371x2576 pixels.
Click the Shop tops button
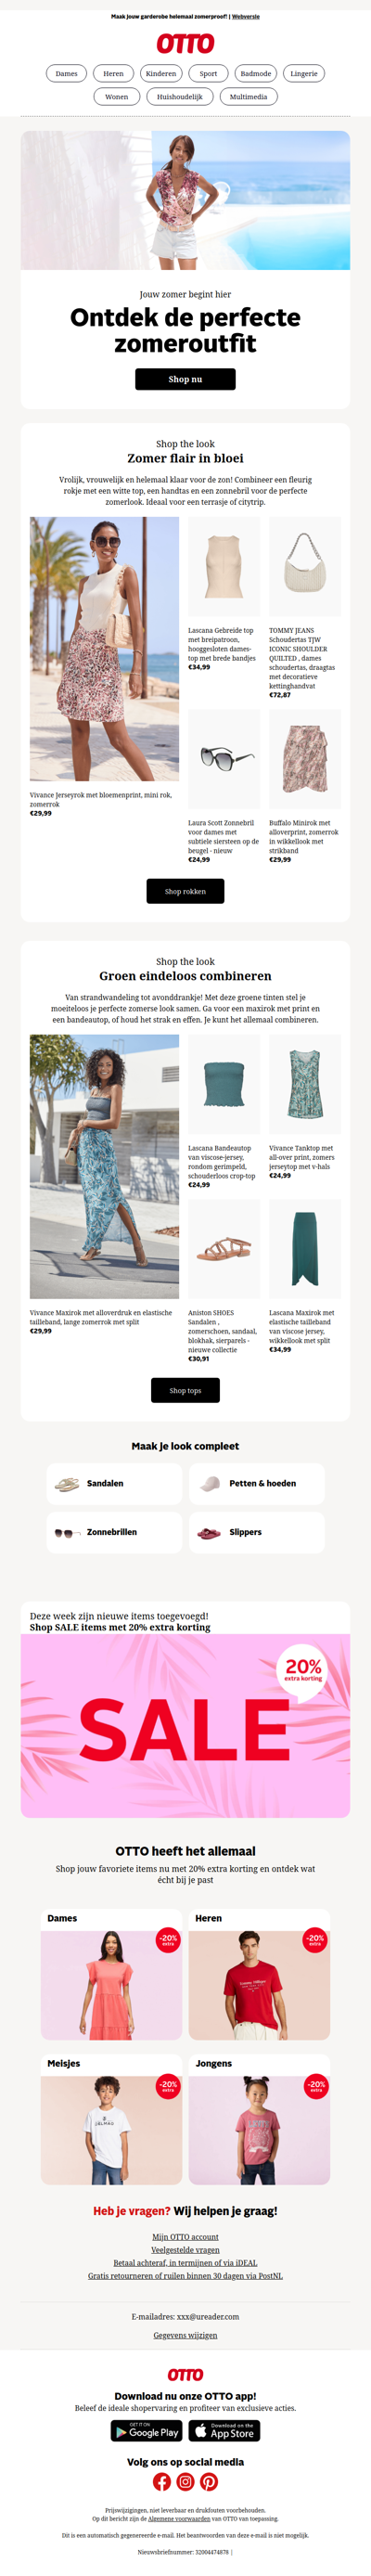185,1390
